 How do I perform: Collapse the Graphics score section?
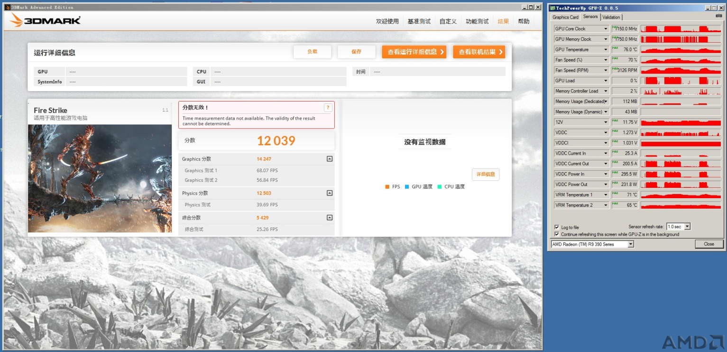pos(330,159)
